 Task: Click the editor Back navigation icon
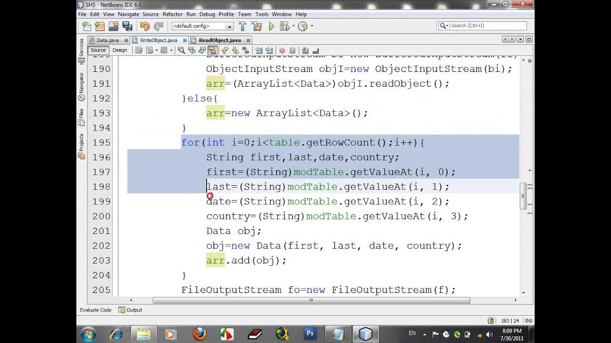(x=149, y=50)
